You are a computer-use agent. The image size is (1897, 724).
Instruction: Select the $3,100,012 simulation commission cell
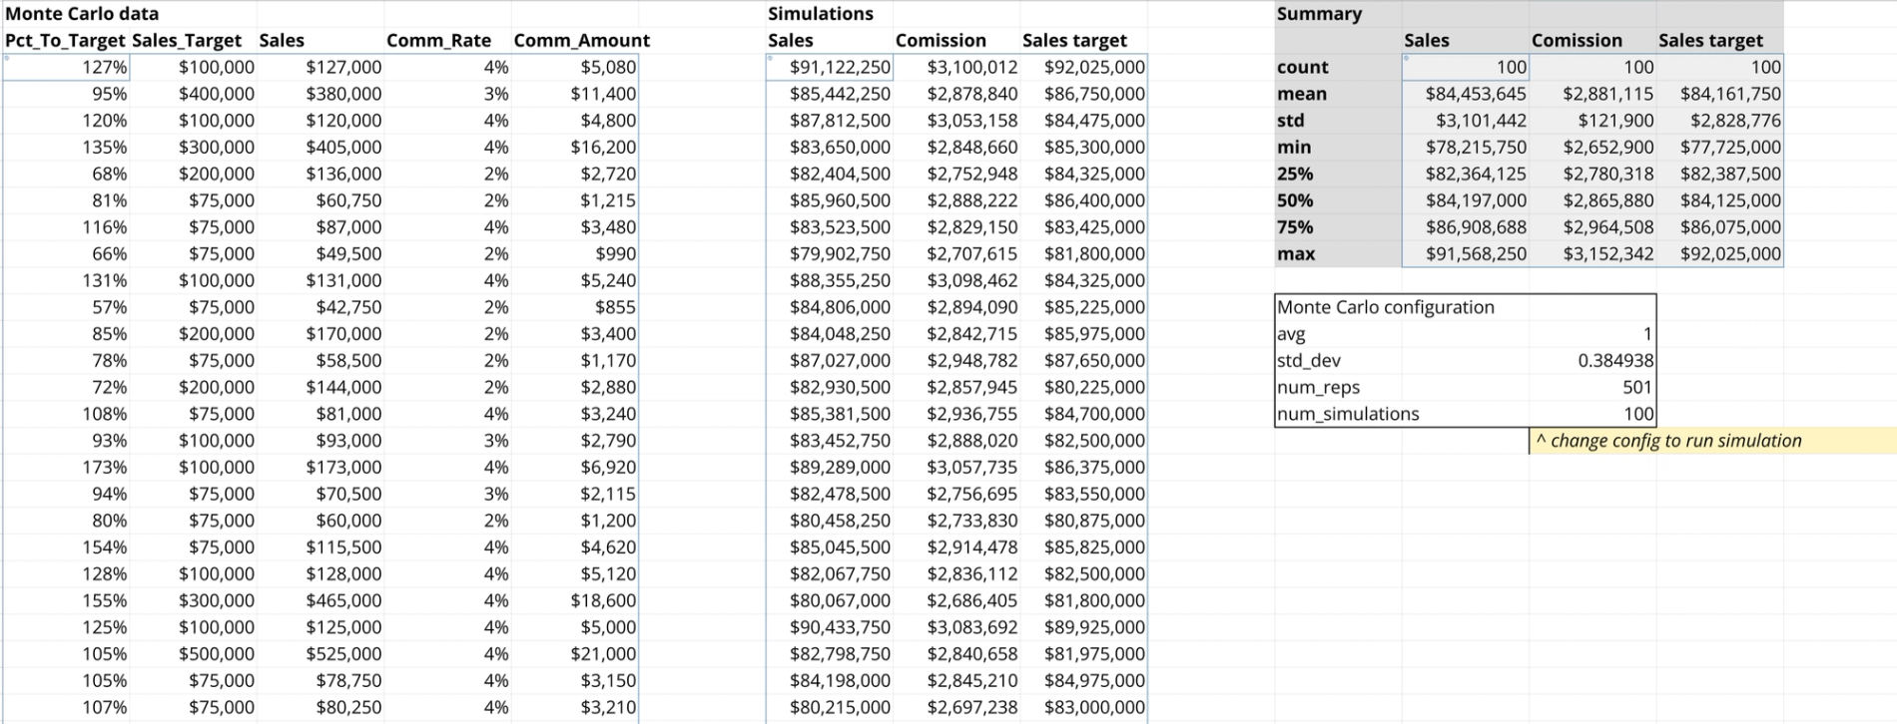(x=956, y=67)
